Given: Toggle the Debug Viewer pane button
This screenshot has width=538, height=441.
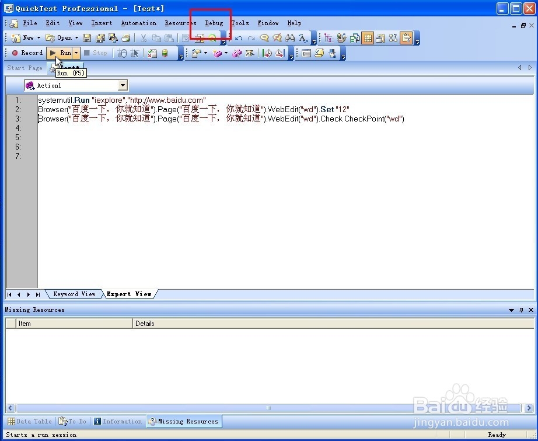Looking at the screenshot, I should pos(380,38).
